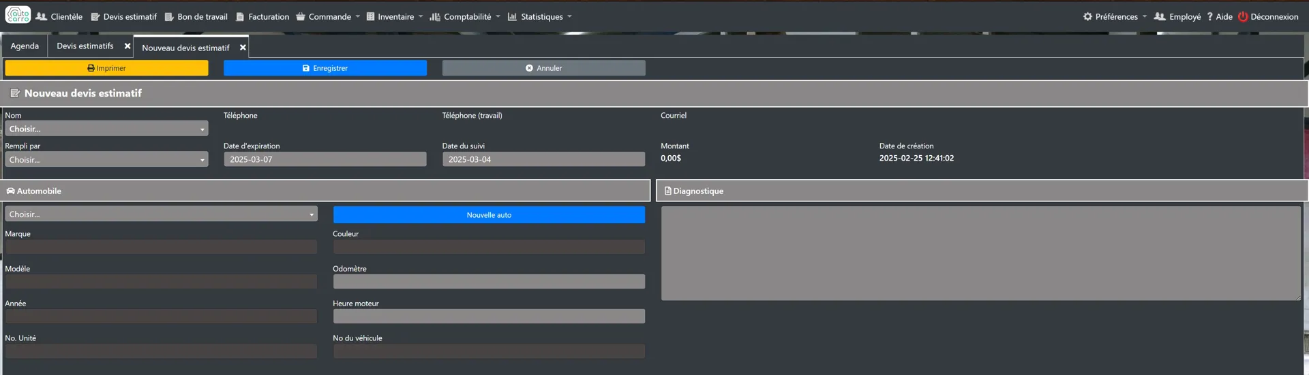1309x375 pixels.
Task: Open the Nom Choisir dropdown
Action: point(106,129)
